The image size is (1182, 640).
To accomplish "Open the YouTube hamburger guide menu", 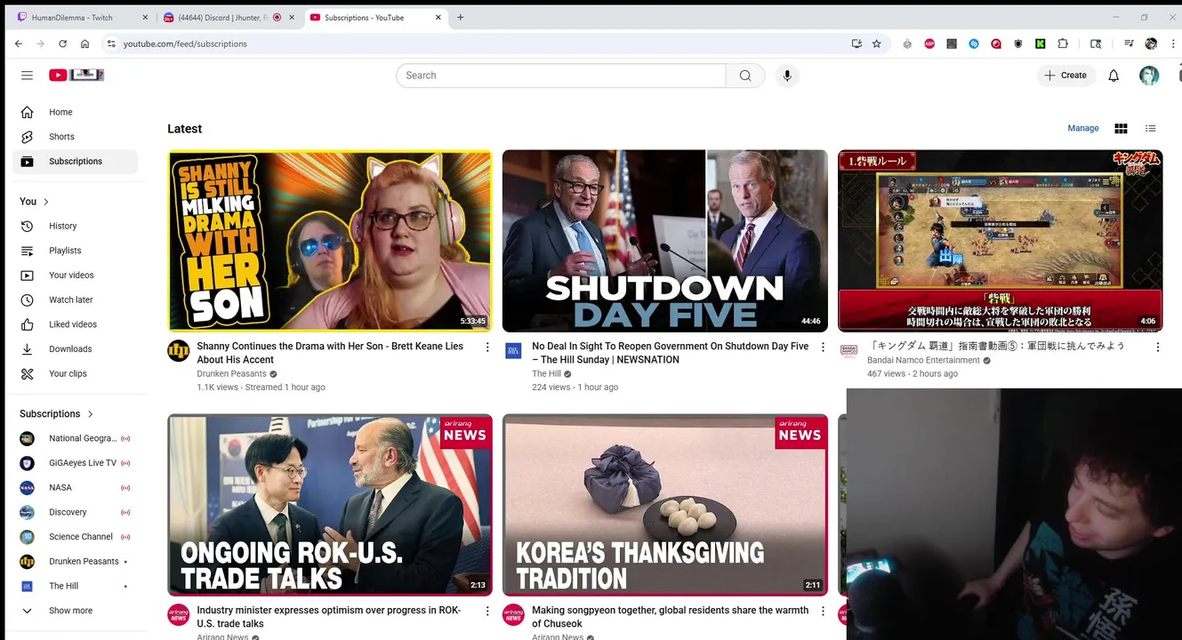I will pos(27,76).
